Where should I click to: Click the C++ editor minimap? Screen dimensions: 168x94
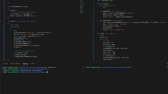click(x=83, y=7)
